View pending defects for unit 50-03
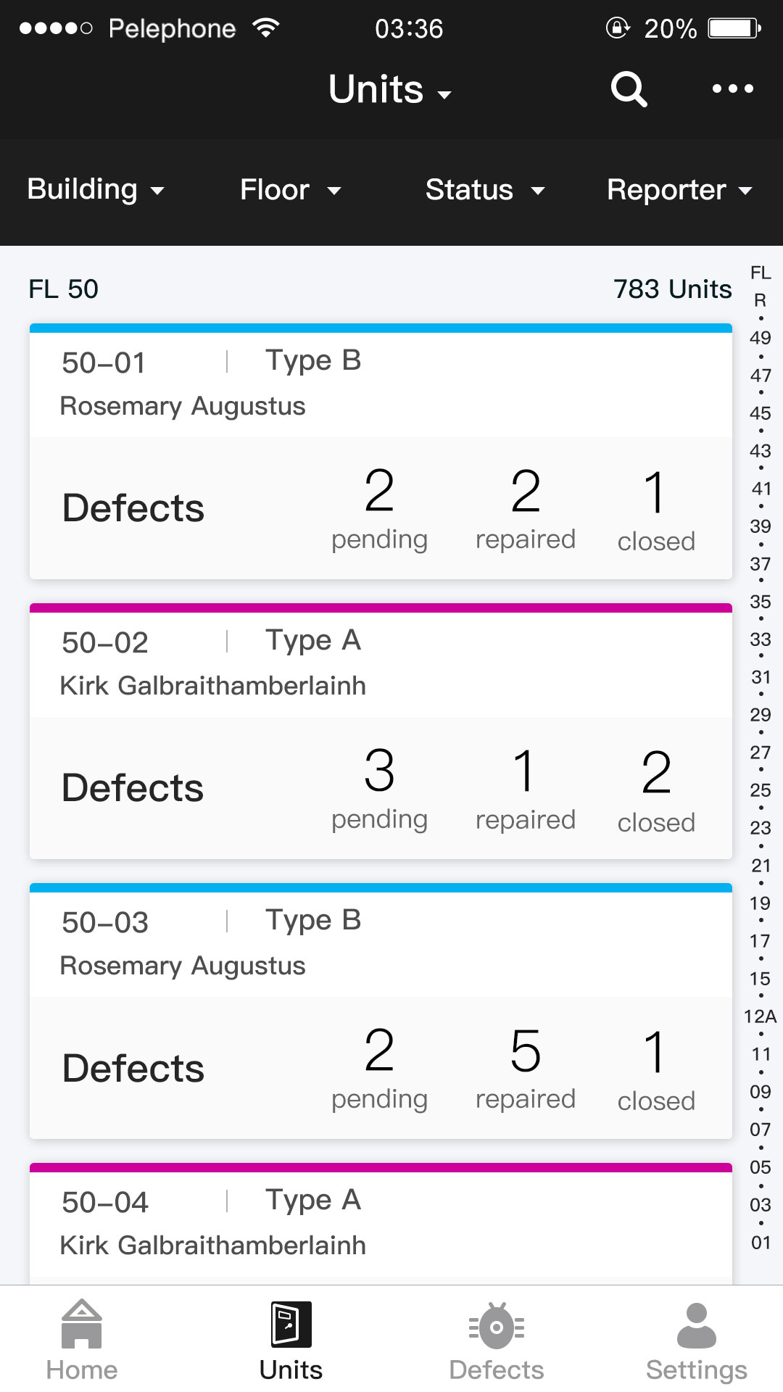This screenshot has width=783, height=1392. (379, 1069)
